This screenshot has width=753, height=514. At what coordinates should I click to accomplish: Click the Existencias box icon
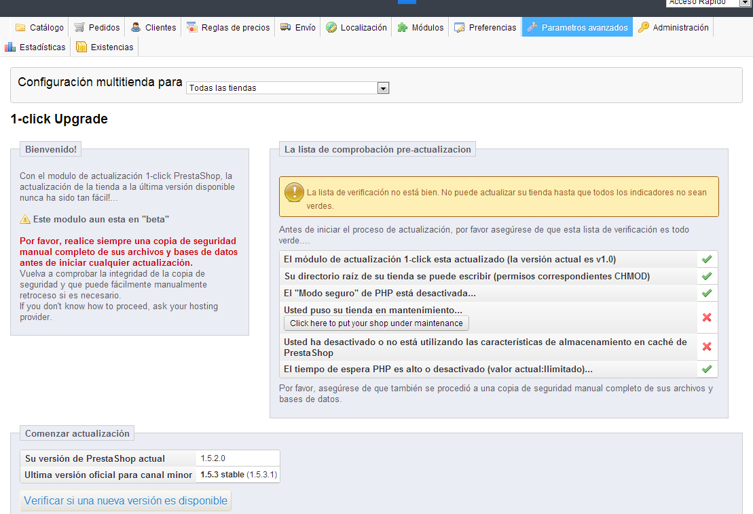click(x=81, y=47)
